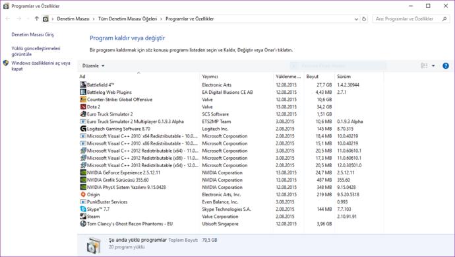The height and width of the screenshot is (257, 455).
Task: Sort by the Ad column header
Action: tap(82, 77)
